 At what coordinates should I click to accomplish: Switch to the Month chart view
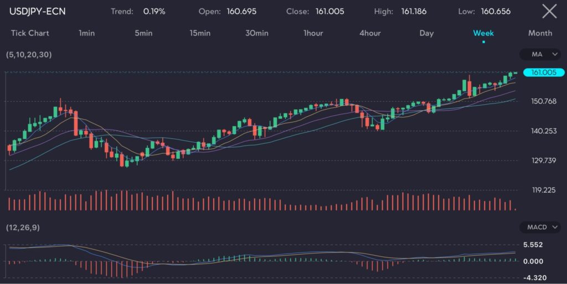pos(540,33)
